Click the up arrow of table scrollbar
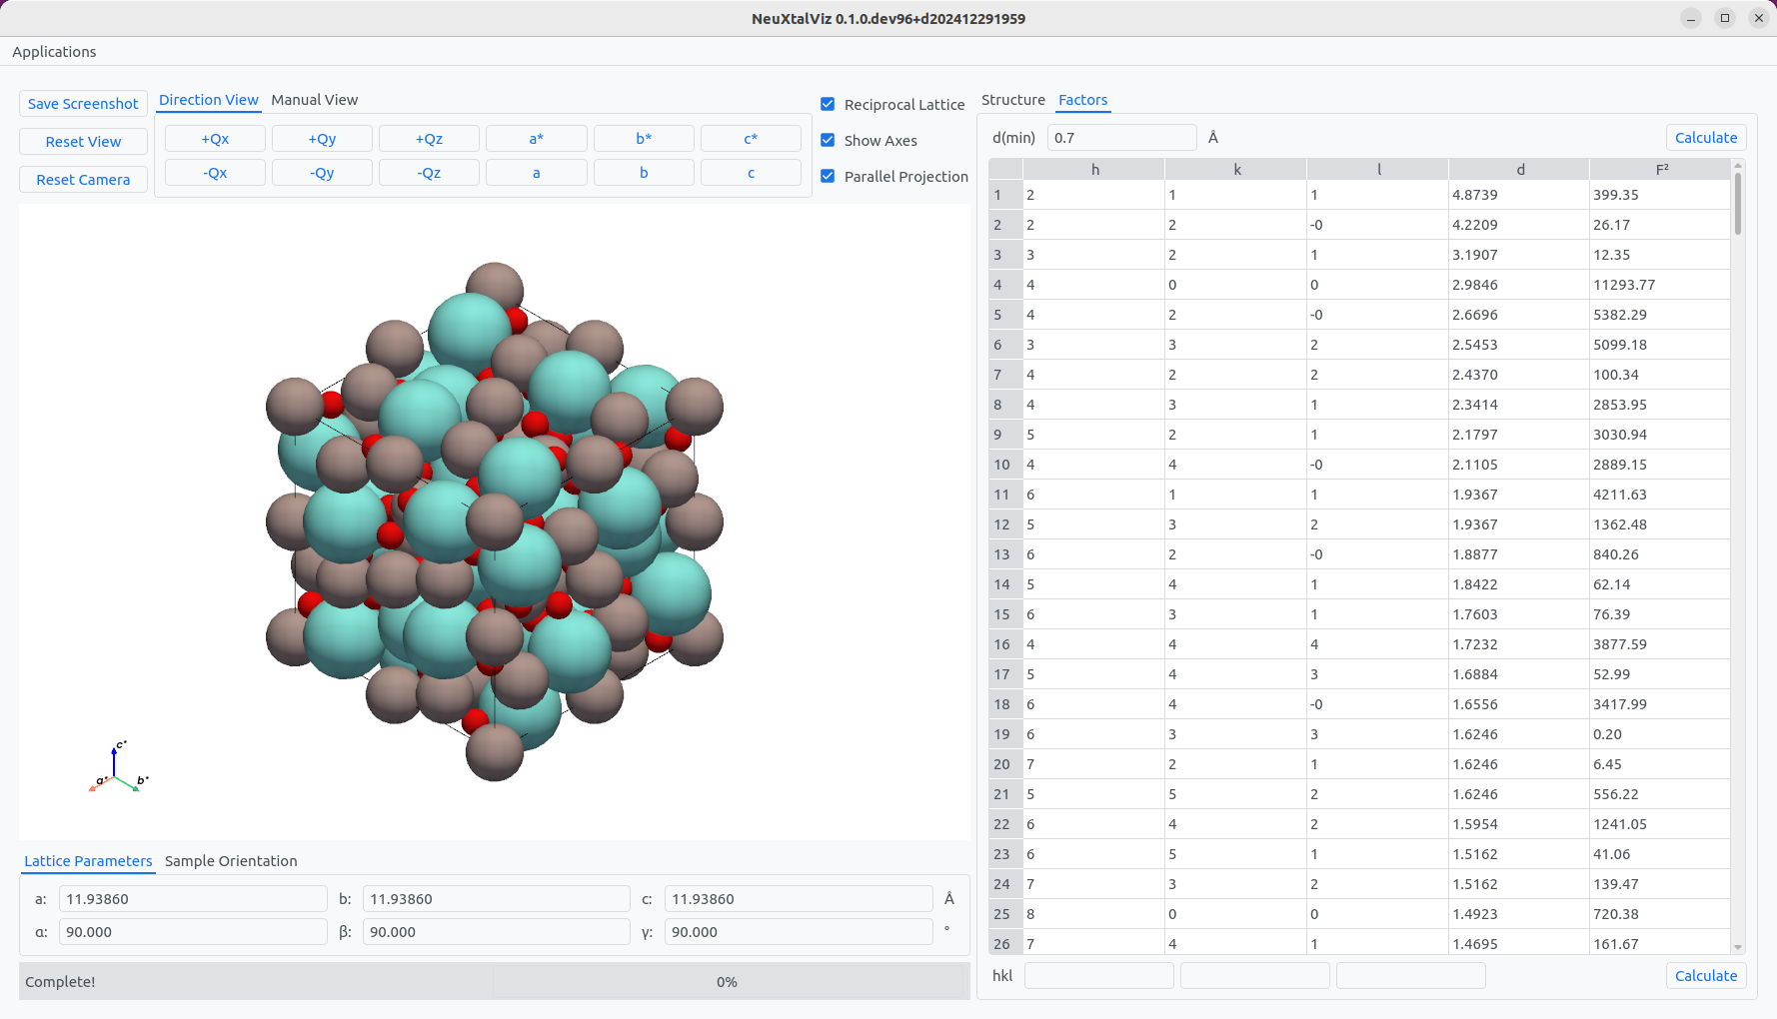Image resolution: width=1777 pixels, height=1019 pixels. click(x=1738, y=166)
